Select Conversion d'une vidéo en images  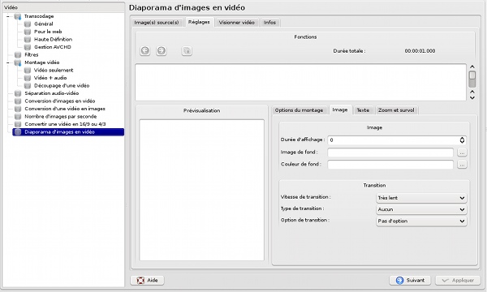(65, 109)
